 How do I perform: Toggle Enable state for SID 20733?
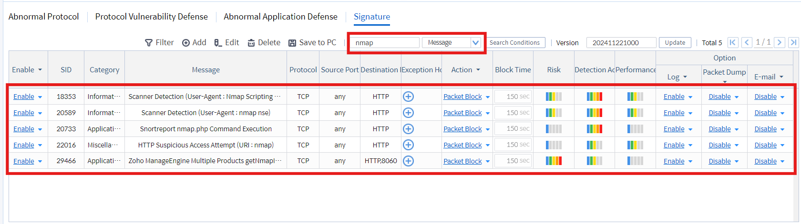tap(24, 129)
